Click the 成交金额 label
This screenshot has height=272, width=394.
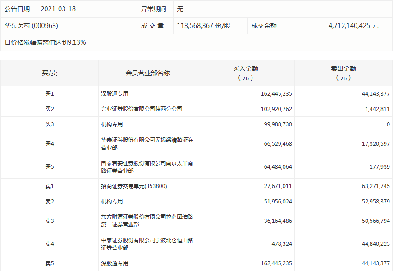click(x=264, y=26)
